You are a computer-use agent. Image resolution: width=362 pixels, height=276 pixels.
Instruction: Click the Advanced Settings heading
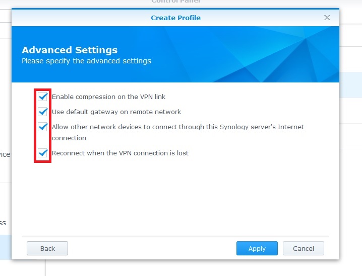coord(70,50)
